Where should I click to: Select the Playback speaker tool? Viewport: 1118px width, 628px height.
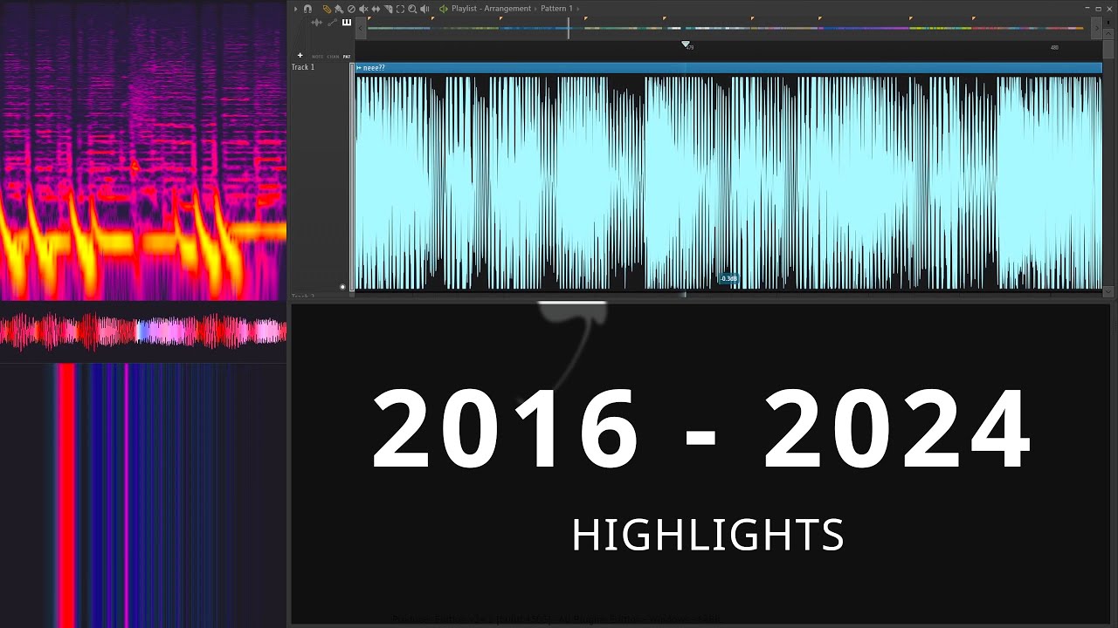click(x=424, y=9)
